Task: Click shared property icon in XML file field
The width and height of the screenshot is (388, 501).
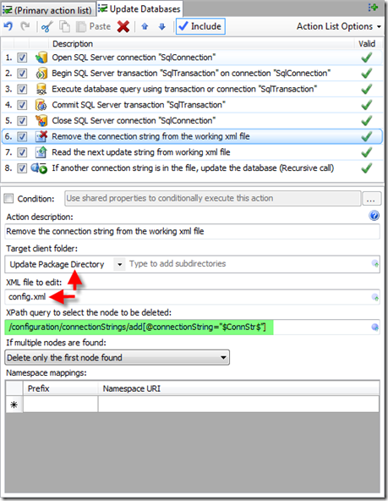Action: 375,298
